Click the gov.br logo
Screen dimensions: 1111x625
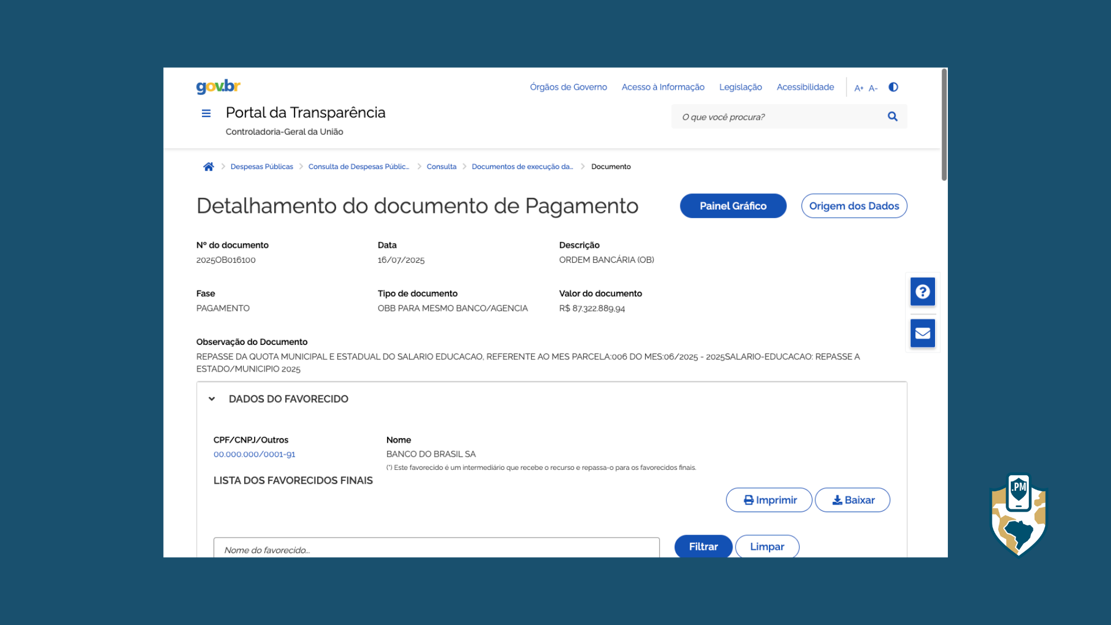[x=218, y=86]
